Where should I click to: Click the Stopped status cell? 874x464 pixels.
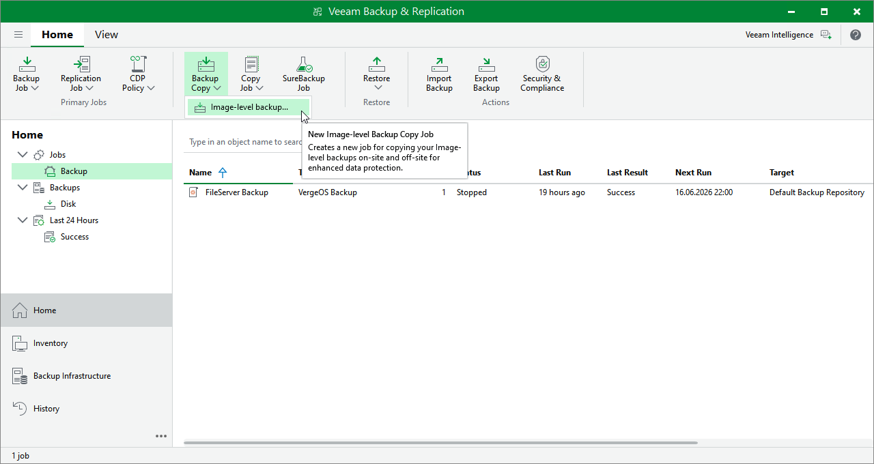(472, 192)
